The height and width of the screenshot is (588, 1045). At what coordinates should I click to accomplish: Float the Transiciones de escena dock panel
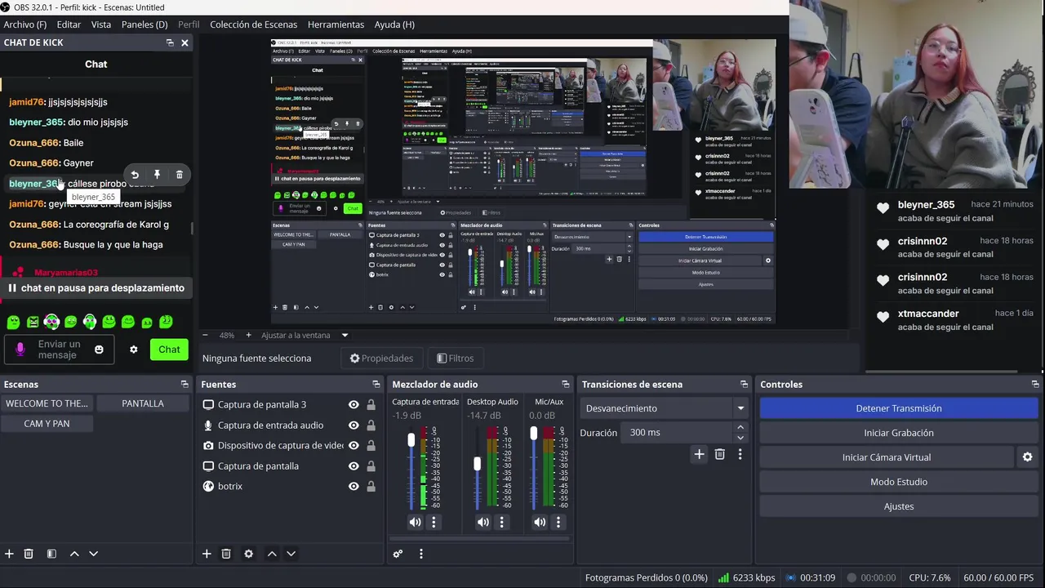point(744,384)
